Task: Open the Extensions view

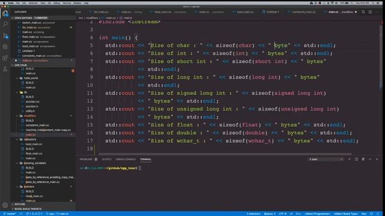Action: coord(5,58)
